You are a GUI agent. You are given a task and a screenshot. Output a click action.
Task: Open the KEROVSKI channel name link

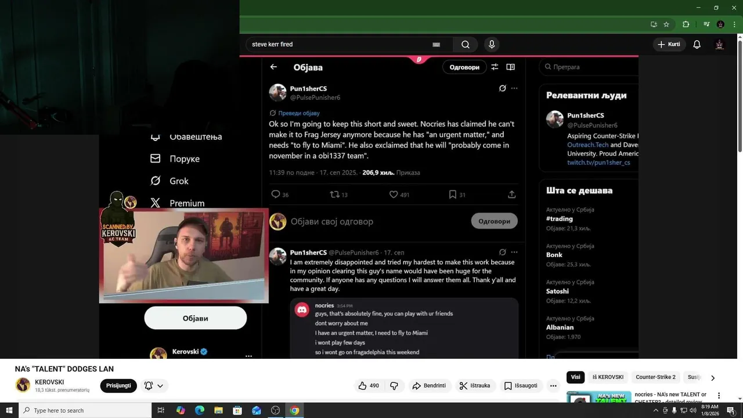tap(49, 382)
